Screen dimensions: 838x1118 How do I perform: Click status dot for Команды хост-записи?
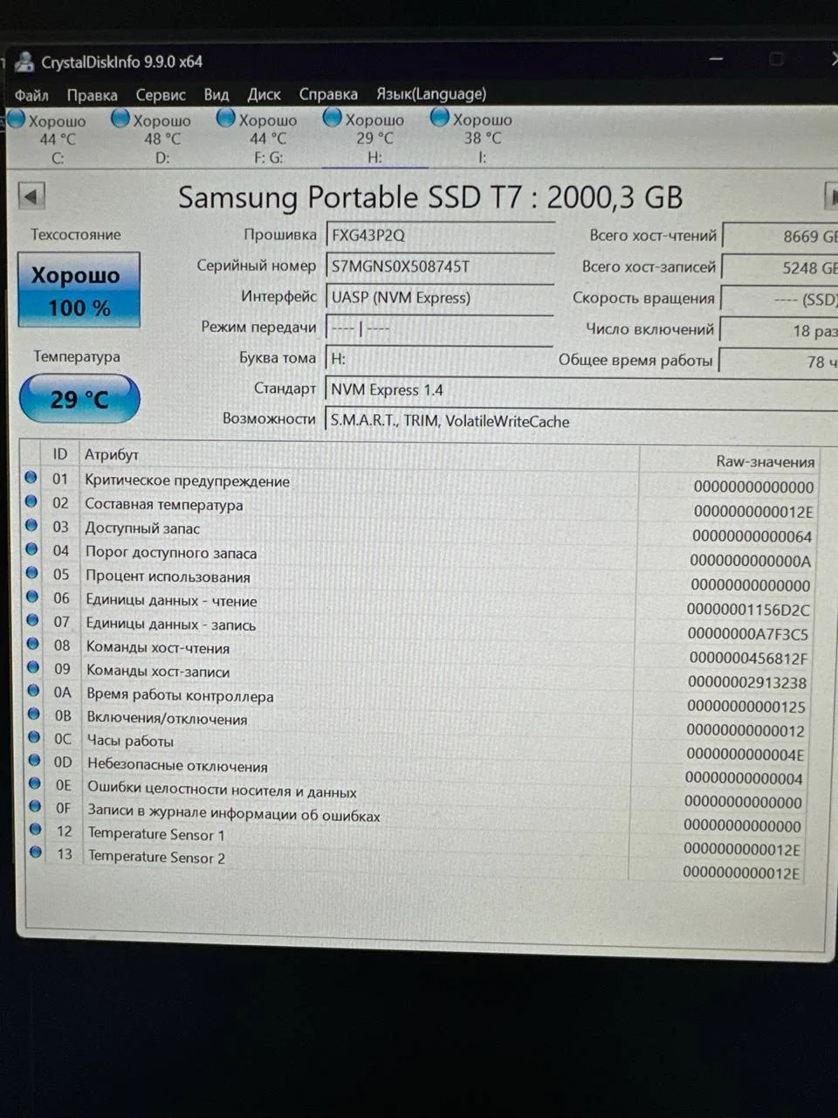click(33, 666)
